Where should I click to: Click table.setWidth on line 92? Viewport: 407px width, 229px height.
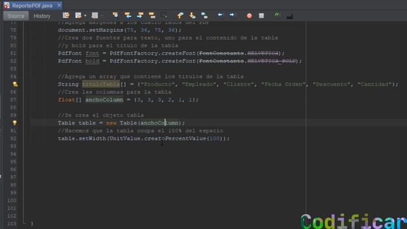(82, 139)
